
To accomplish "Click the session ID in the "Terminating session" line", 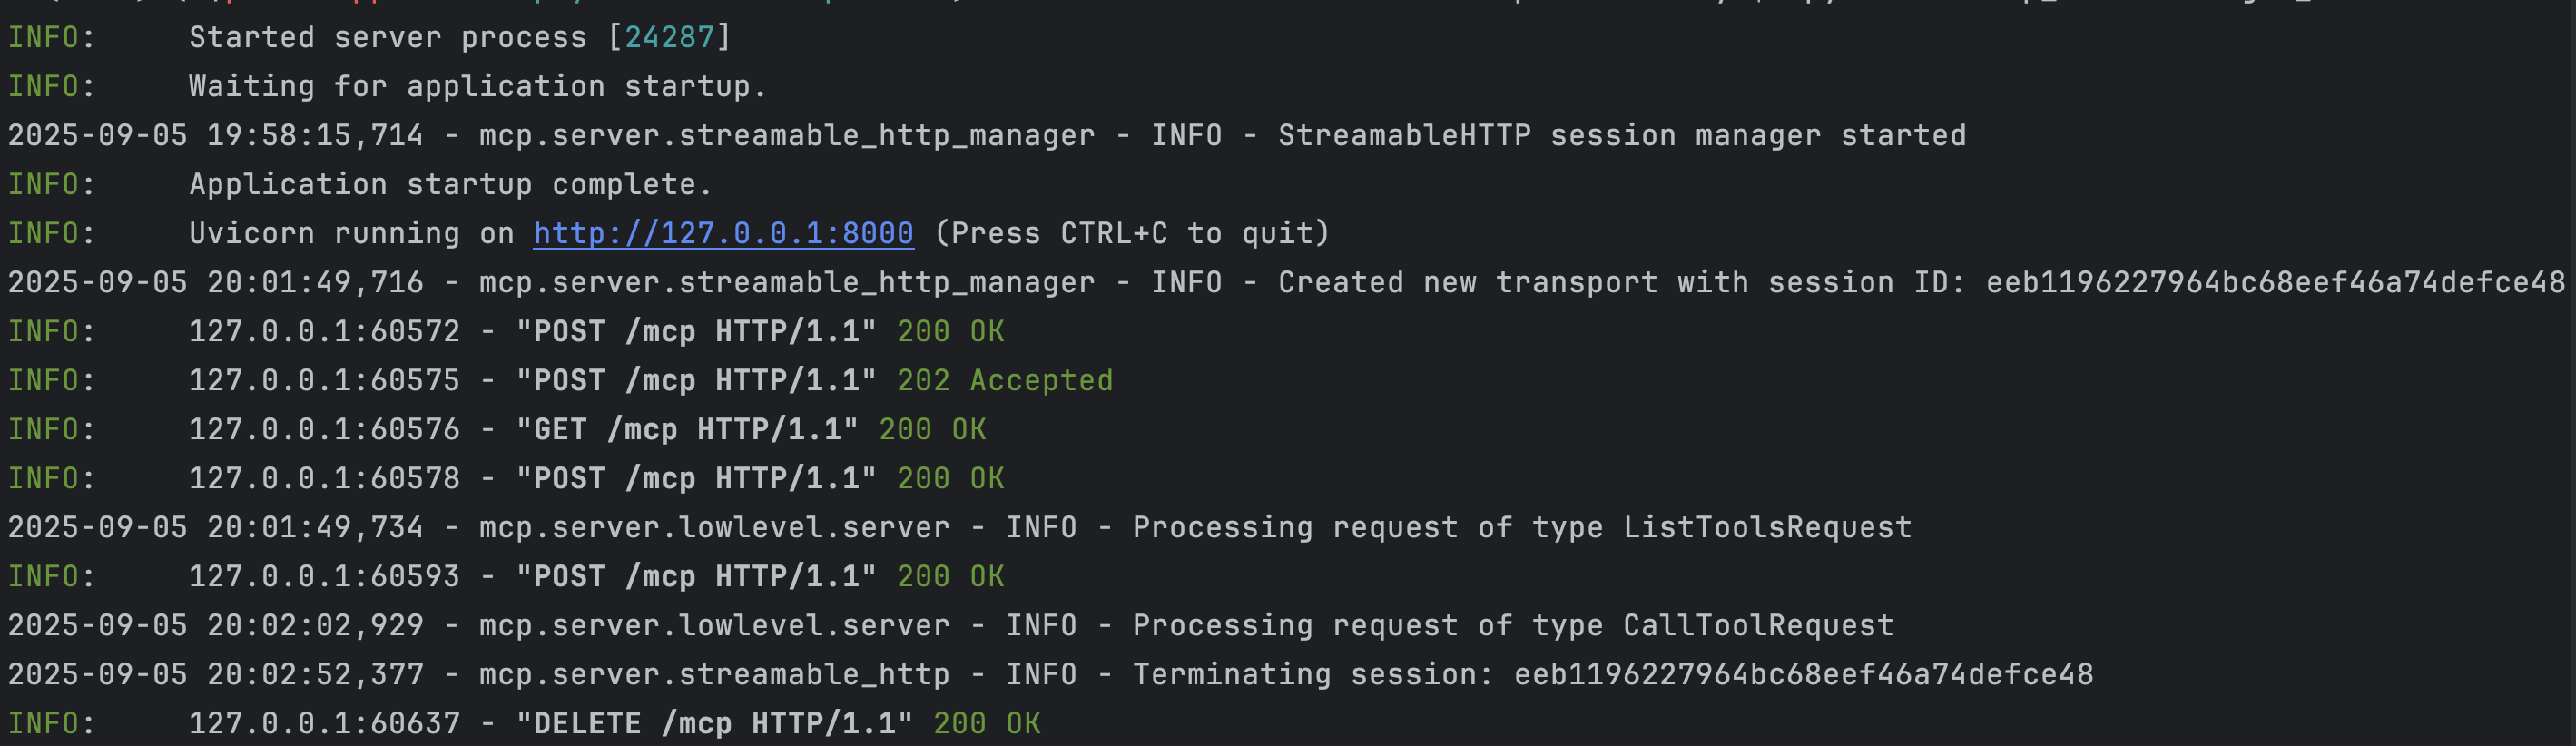I will [1803, 674].
